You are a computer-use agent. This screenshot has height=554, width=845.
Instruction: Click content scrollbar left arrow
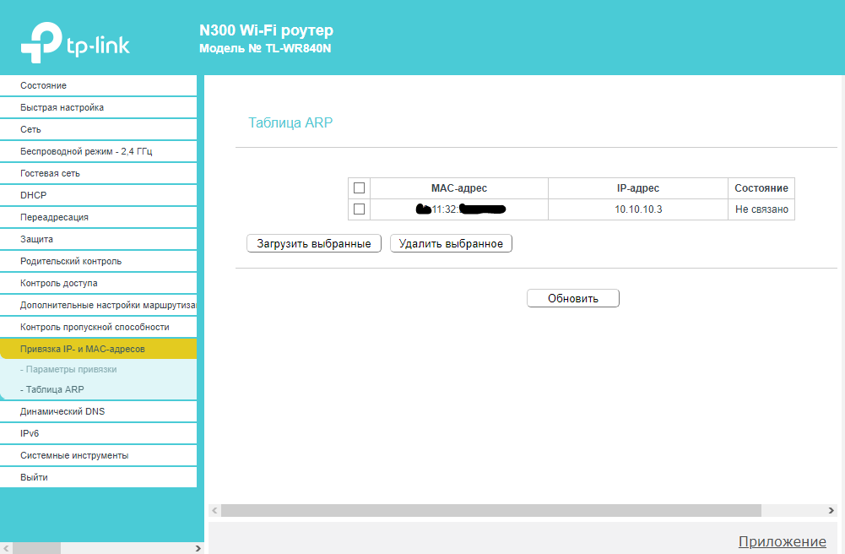[x=214, y=510]
